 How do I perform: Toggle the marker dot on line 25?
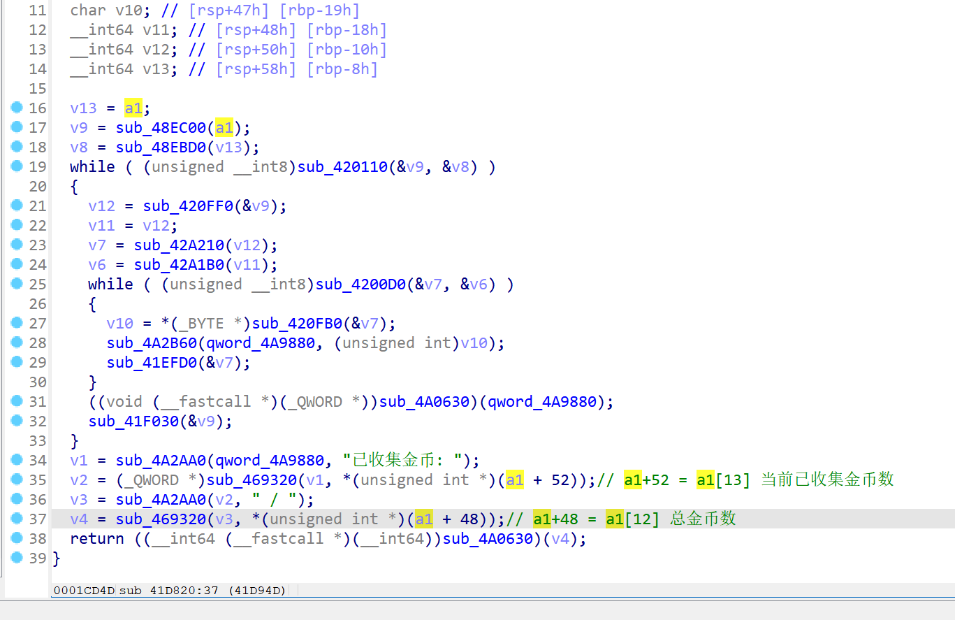tap(16, 284)
